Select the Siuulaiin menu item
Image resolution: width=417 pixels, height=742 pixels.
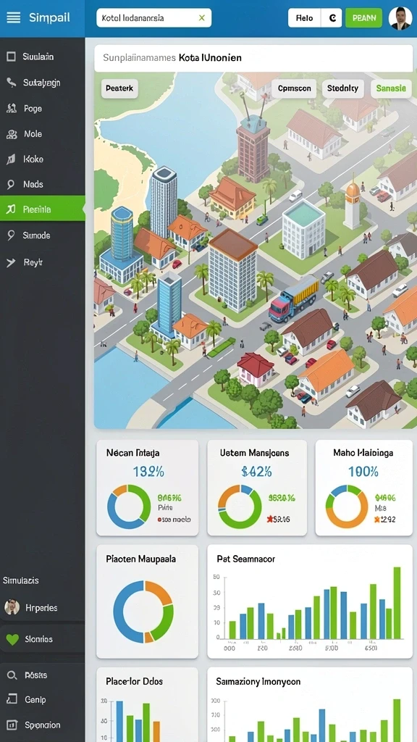tap(43, 57)
